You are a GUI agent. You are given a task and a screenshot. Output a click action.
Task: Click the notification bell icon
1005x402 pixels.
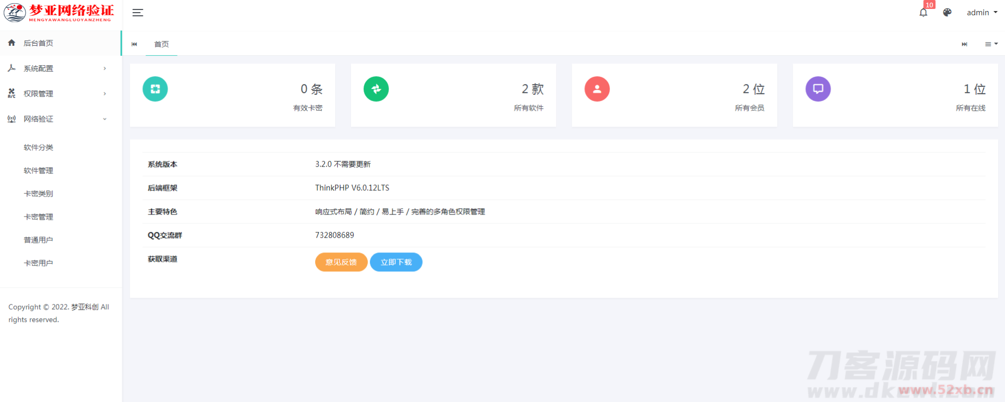(x=923, y=13)
